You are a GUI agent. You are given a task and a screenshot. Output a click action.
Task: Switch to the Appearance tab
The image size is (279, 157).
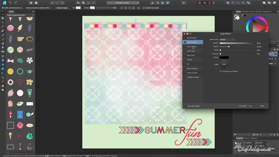click(267, 11)
